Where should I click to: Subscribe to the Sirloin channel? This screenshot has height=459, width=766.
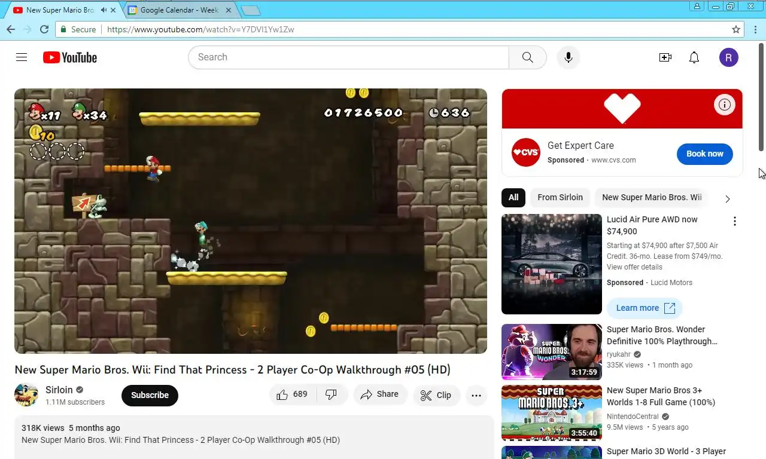[150, 395]
